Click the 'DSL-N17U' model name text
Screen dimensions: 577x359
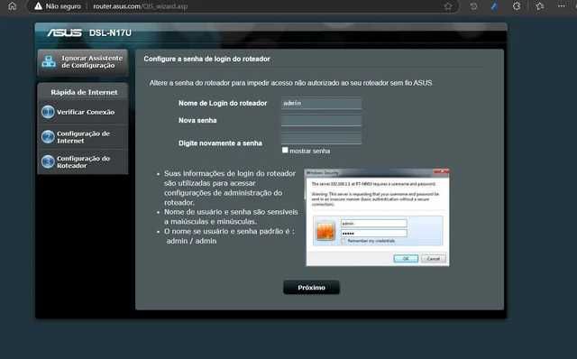click(110, 33)
